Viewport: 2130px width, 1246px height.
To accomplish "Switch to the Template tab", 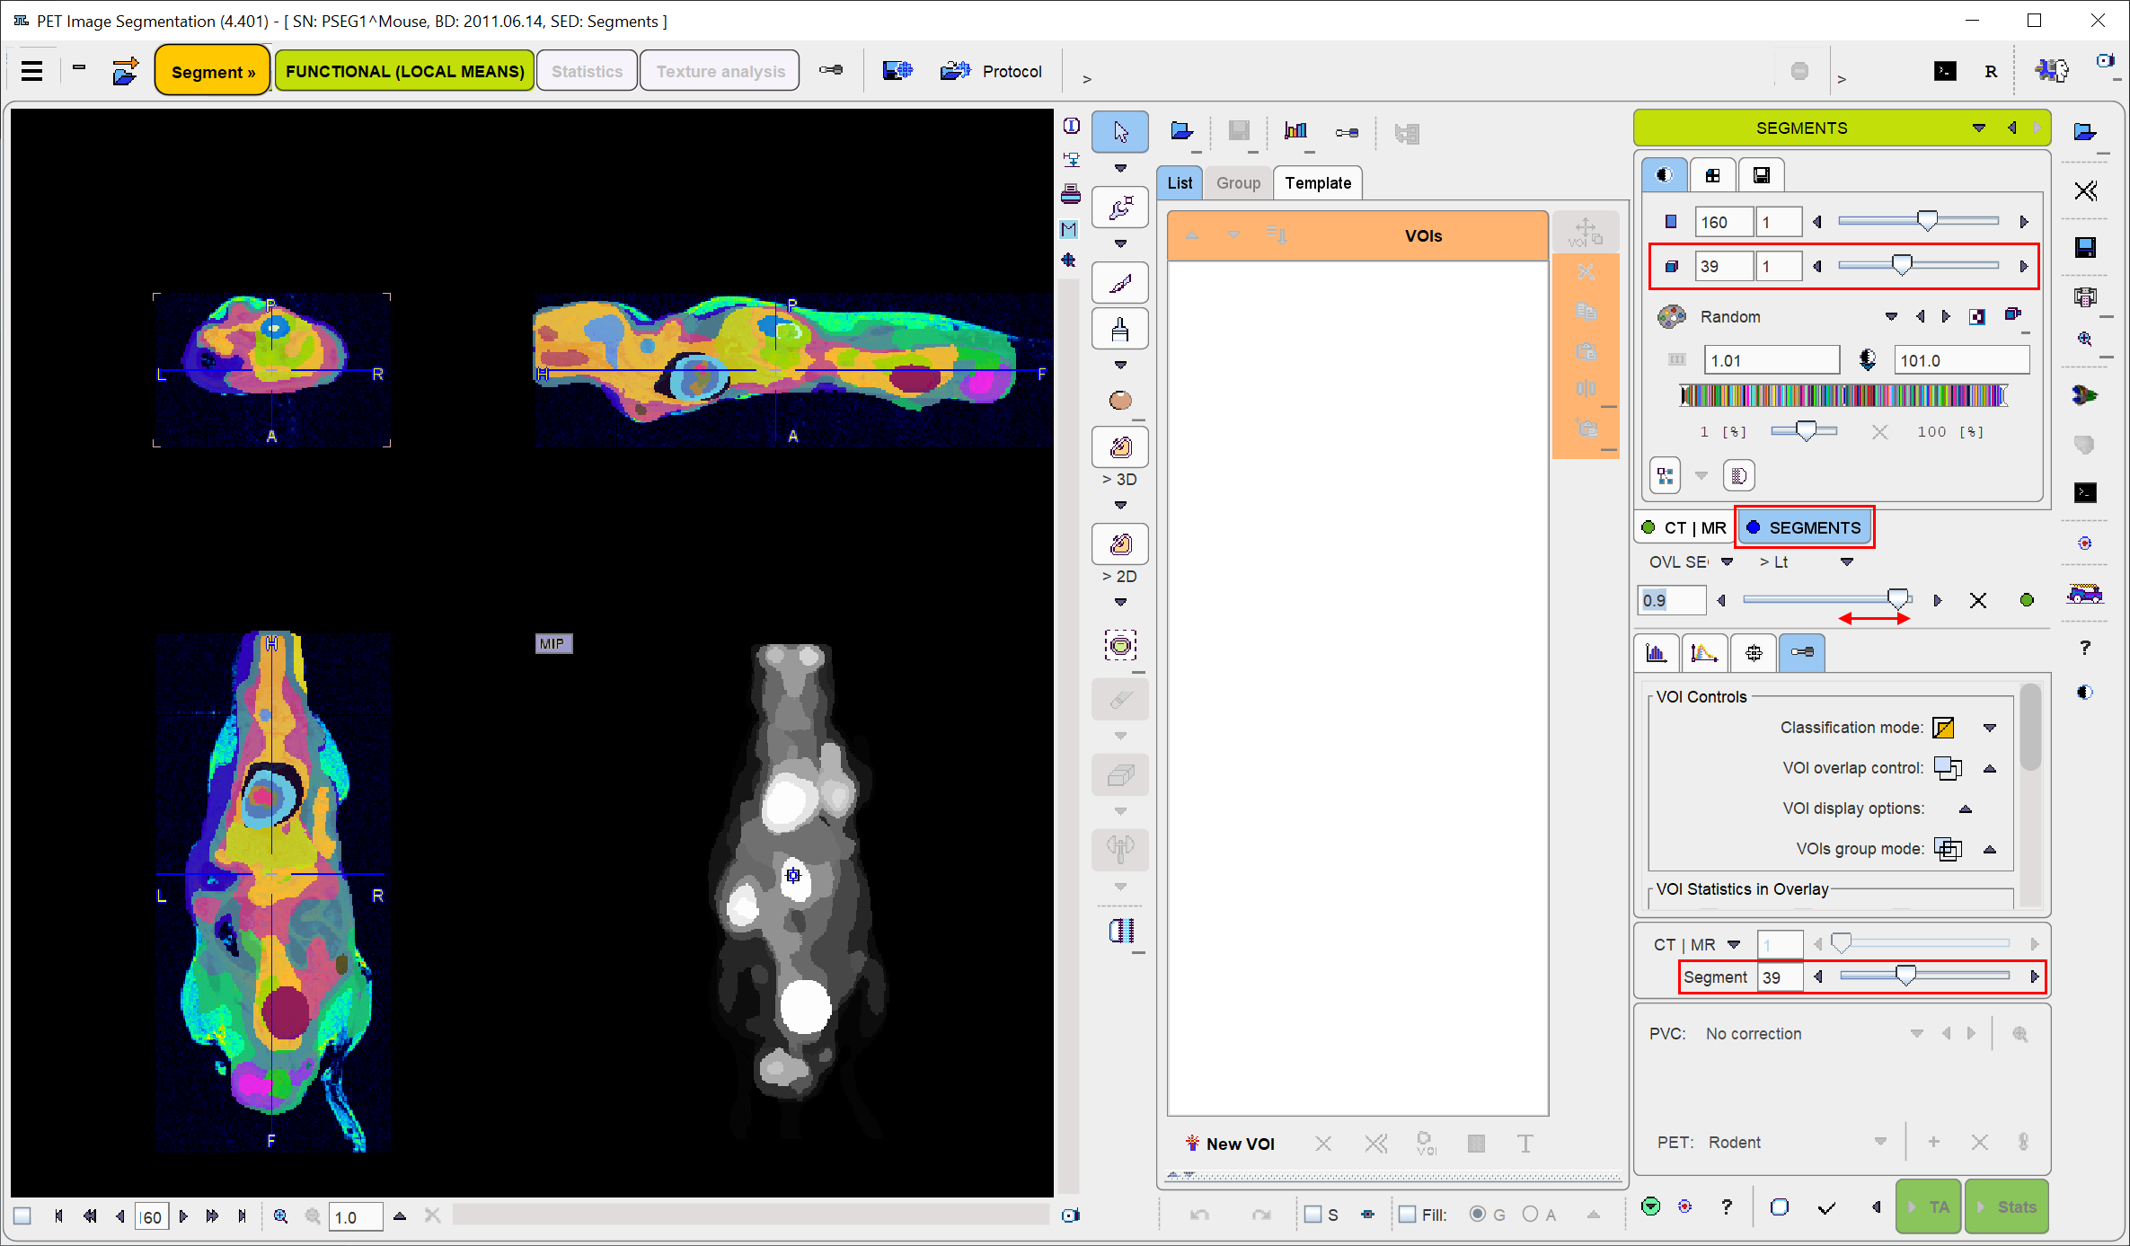I will (x=1318, y=183).
